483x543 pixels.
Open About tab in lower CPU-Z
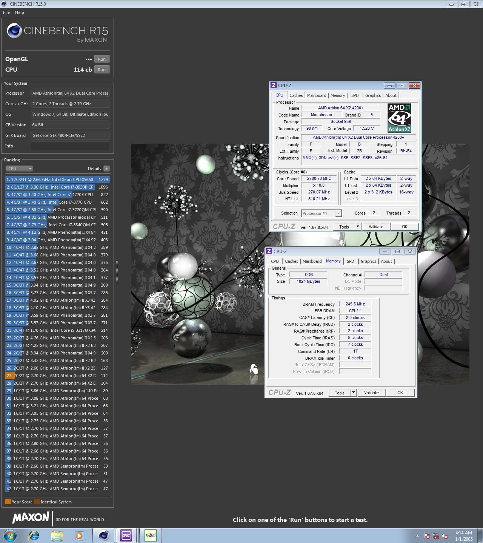click(386, 261)
